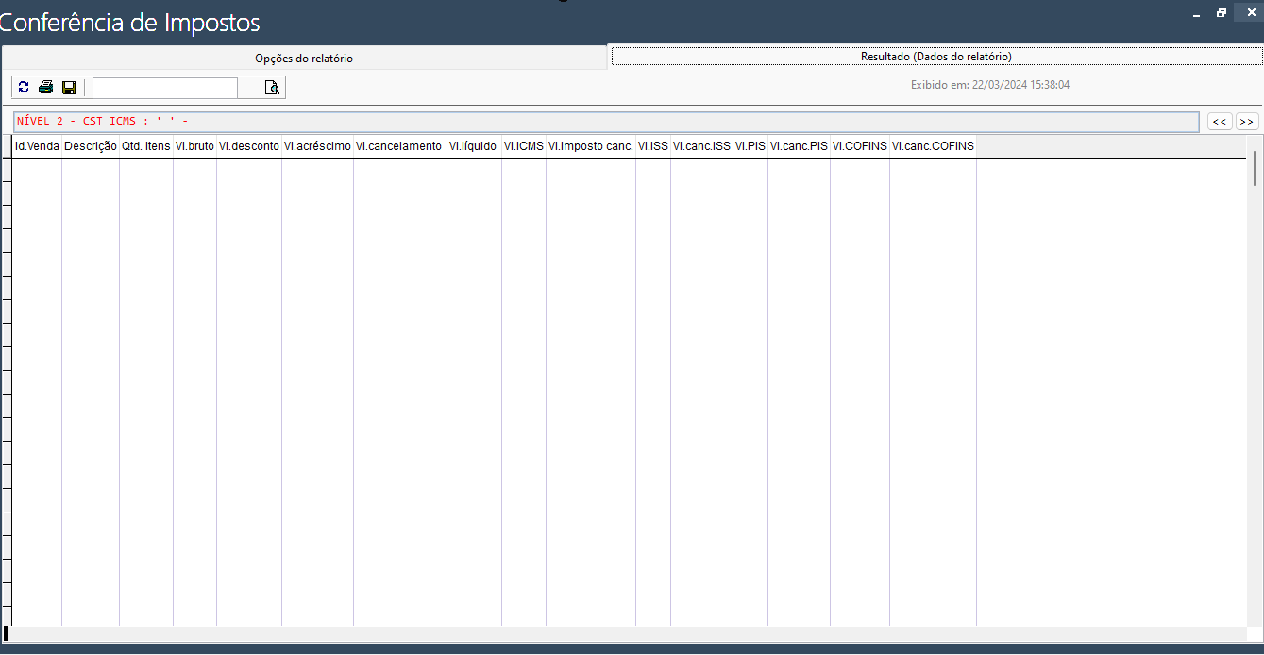Viewport: 1264px width, 655px height.
Task: Select the Vl.acréscimo column header
Action: 317,146
